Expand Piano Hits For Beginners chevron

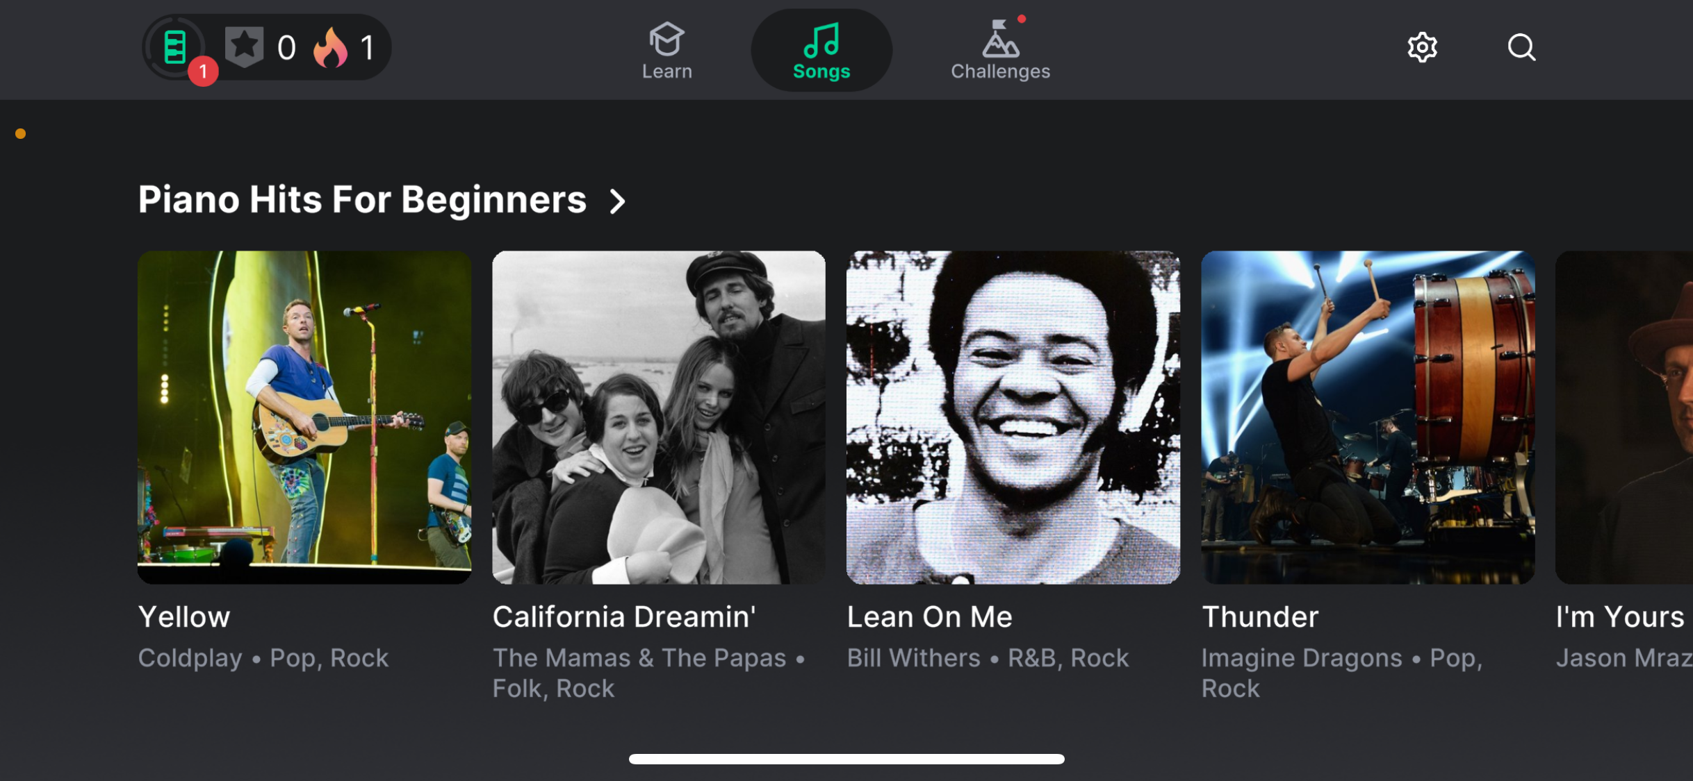click(x=617, y=201)
